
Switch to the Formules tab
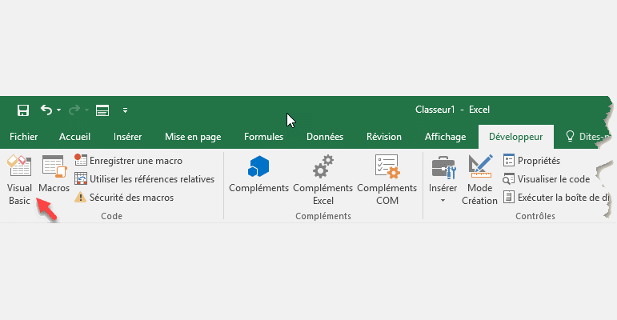pos(263,137)
